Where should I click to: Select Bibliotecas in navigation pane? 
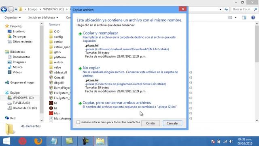pos(17,52)
